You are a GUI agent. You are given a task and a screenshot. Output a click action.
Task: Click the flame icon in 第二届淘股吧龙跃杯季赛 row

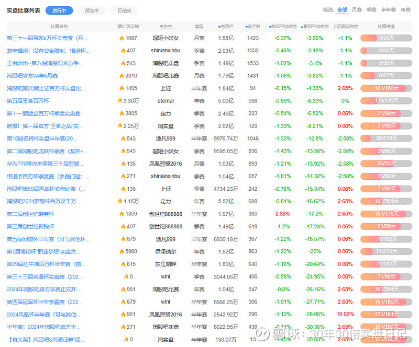pyautogui.click(x=123, y=151)
